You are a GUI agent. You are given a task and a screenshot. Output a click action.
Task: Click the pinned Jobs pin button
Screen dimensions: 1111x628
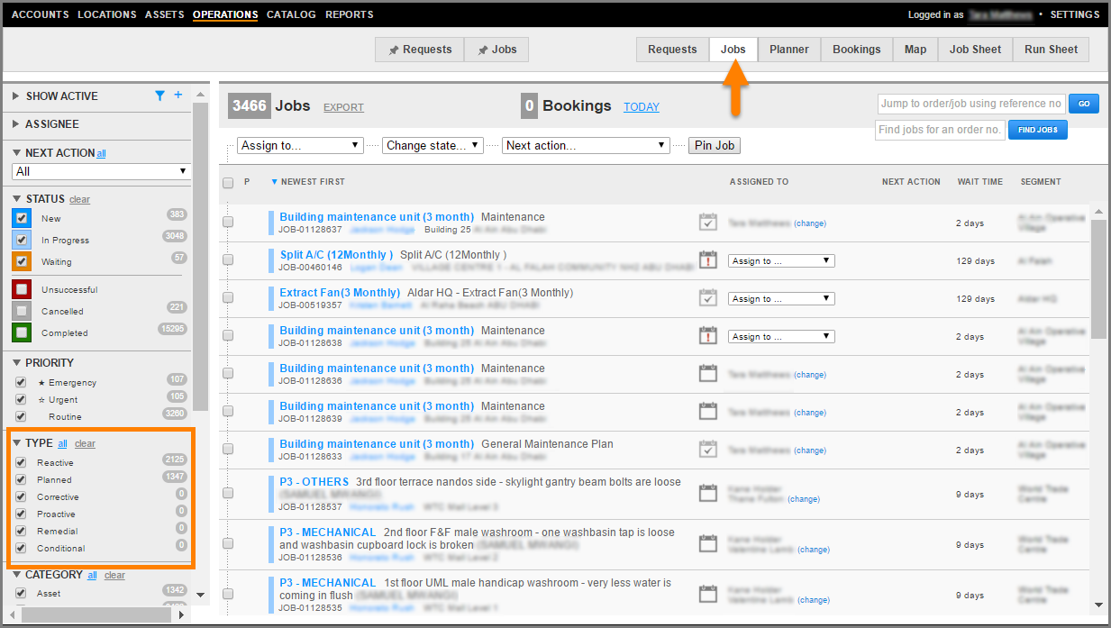tap(496, 50)
